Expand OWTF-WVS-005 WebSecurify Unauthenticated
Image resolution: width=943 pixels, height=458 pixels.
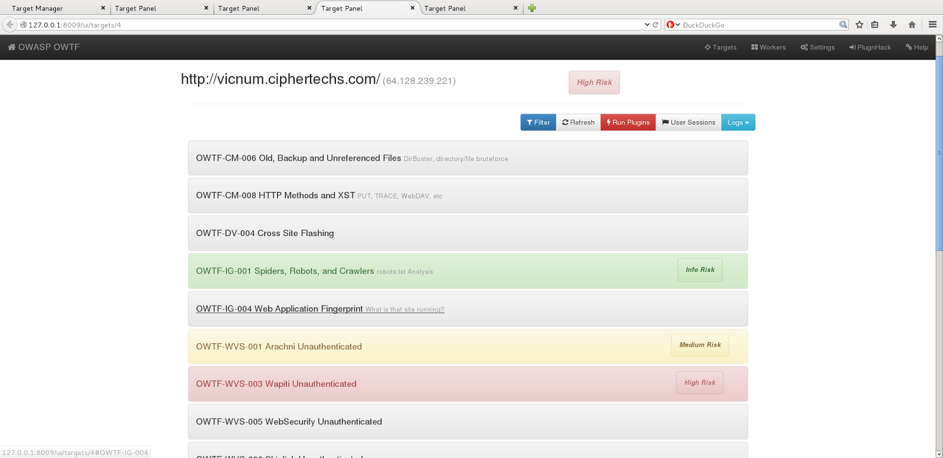(468, 422)
